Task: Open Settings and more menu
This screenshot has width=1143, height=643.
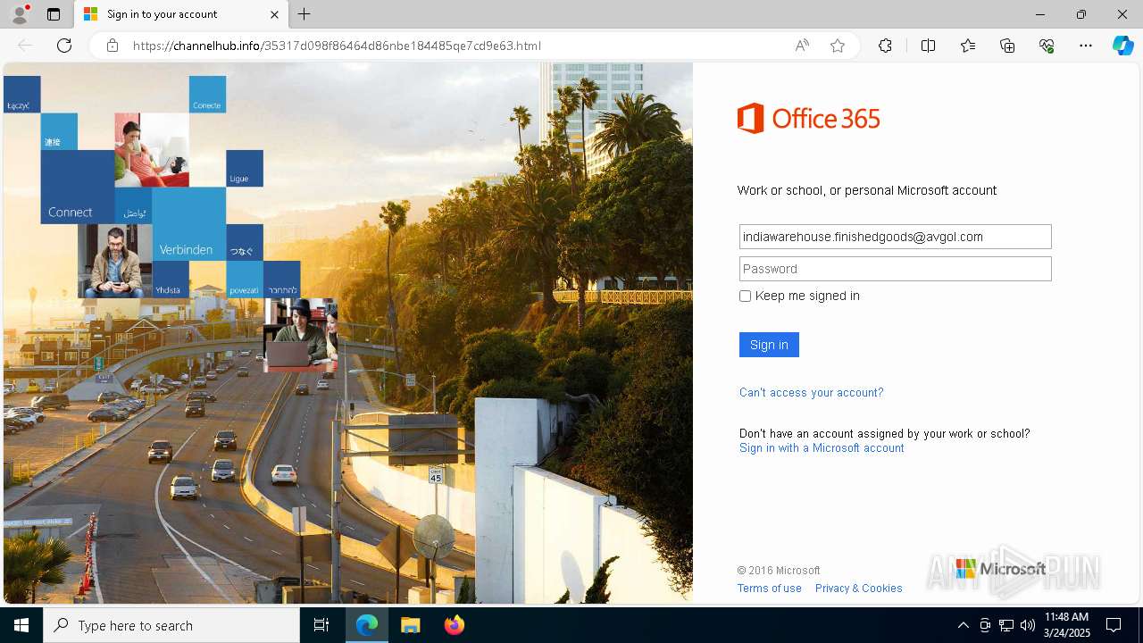Action: 1086,46
